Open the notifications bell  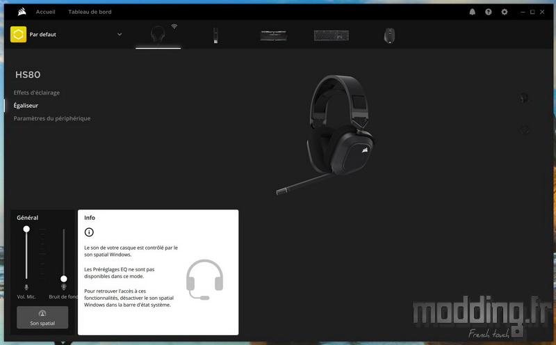(x=473, y=12)
